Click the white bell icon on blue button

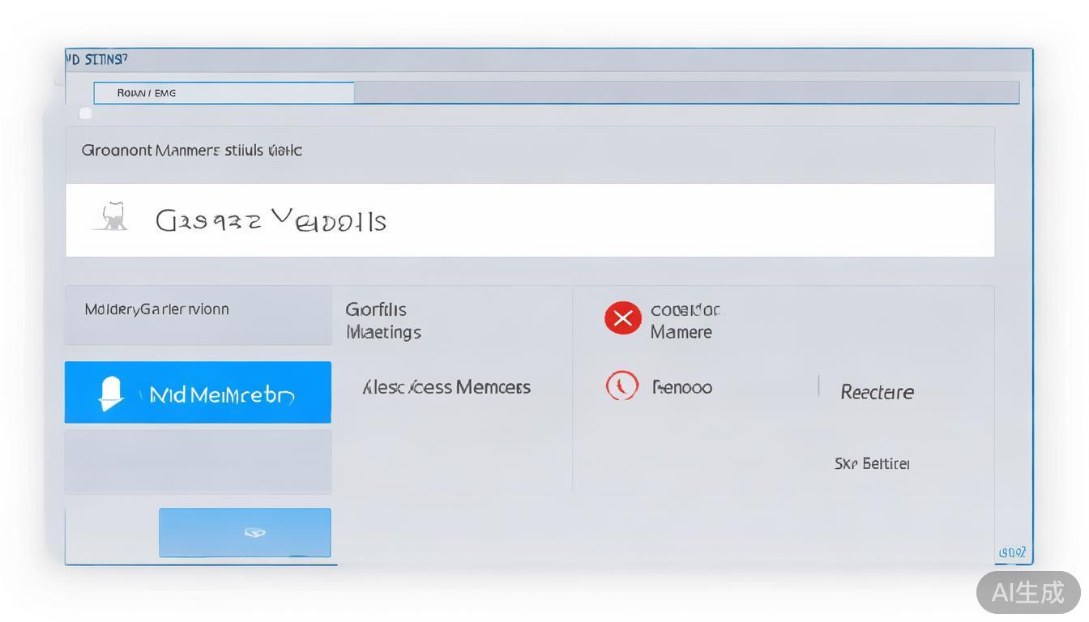pos(110,394)
